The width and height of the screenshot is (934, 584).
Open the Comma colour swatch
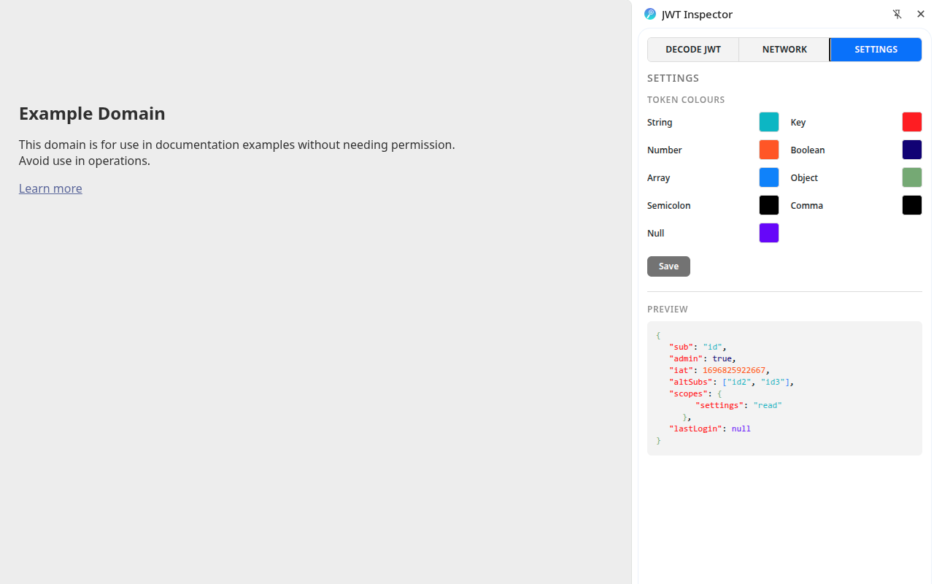(912, 205)
